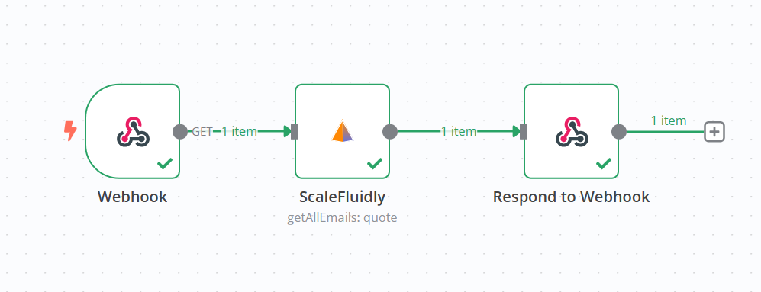Click the Webhook node output connector dot

click(x=180, y=131)
